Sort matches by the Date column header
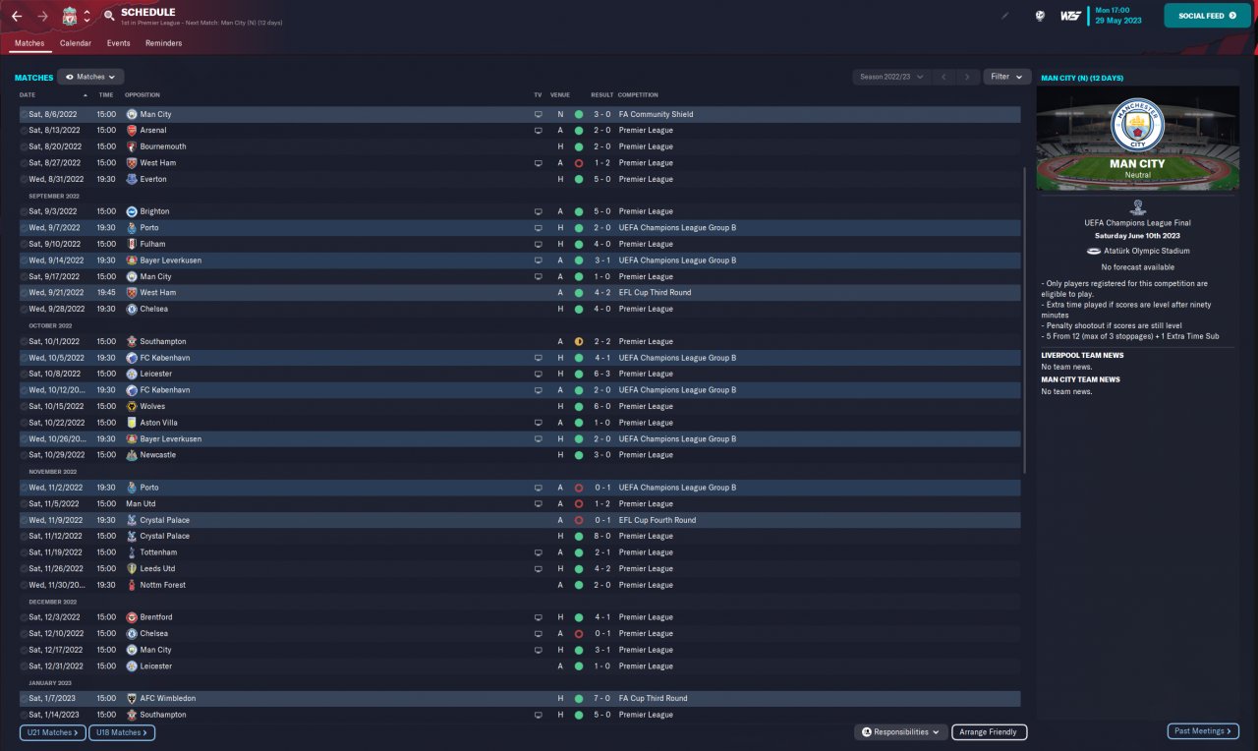This screenshot has height=751, width=1258. pos(28,95)
